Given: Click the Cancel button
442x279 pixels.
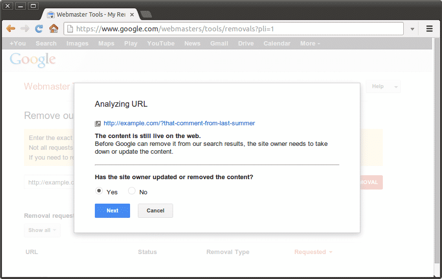Looking at the screenshot, I should 155,211.
